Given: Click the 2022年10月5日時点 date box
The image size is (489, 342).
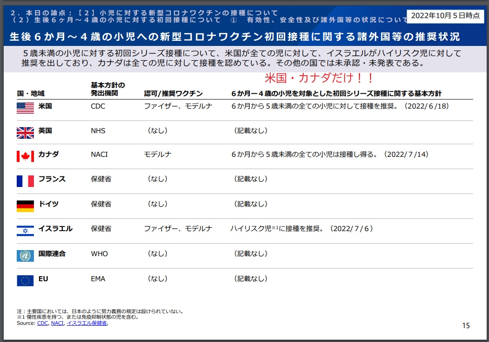Looking at the screenshot, I should point(445,16).
